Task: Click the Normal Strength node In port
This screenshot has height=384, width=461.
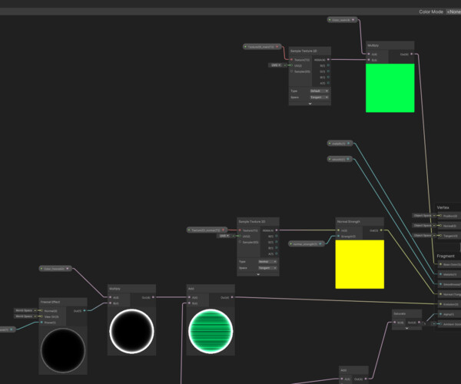Action: pos(338,230)
